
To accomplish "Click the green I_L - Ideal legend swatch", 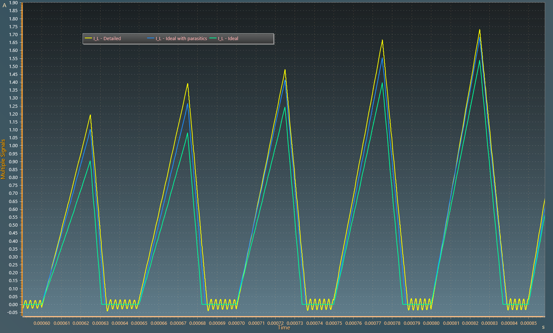I will coord(213,38).
